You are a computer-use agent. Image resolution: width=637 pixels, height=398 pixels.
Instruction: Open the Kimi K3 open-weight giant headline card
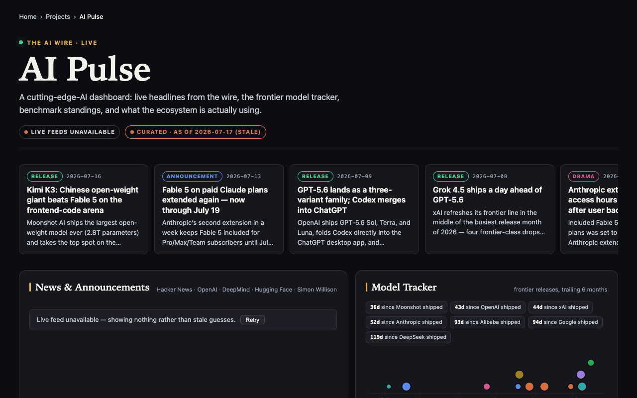click(84, 209)
